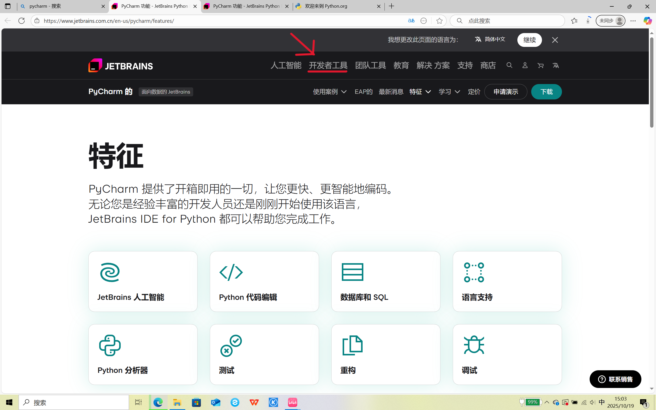Open the JetBrains account profile icon
The height and width of the screenshot is (410, 656).
coord(525,65)
